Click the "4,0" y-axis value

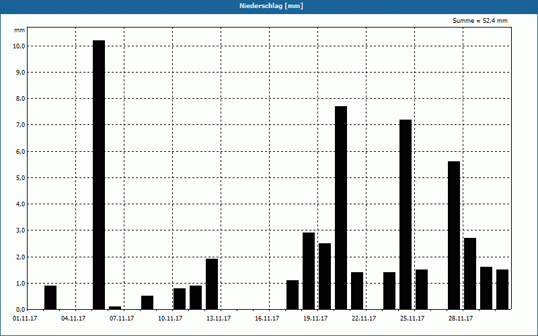(20, 204)
